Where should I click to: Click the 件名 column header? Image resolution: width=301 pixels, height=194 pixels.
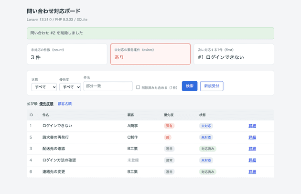tap(46, 115)
